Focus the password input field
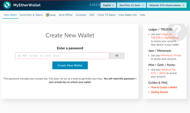190x113 pixels. pyautogui.click(x=62, y=56)
